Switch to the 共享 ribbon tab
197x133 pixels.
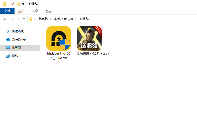point(35,11)
